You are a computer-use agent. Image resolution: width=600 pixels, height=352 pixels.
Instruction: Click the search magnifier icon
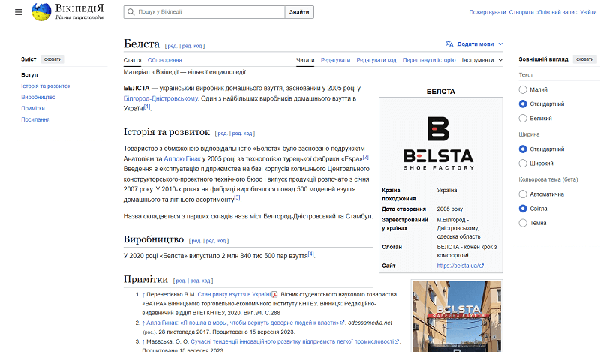(x=130, y=12)
